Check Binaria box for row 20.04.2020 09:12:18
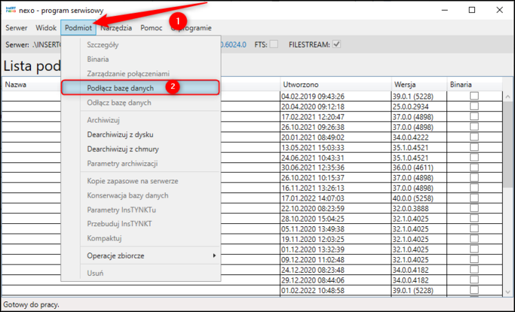Image resolution: width=515 pixels, height=312 pixels. click(474, 106)
